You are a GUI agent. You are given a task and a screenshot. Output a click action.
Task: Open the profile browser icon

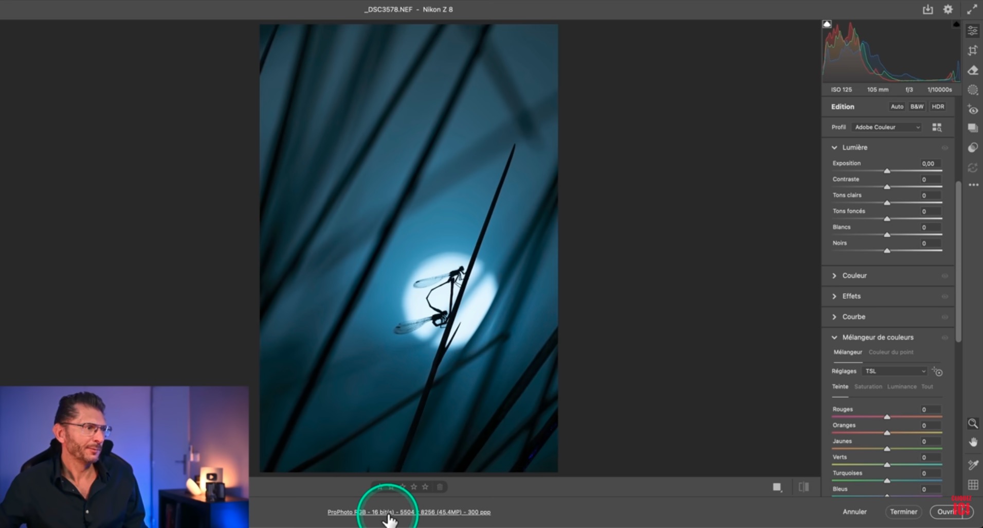pos(937,127)
